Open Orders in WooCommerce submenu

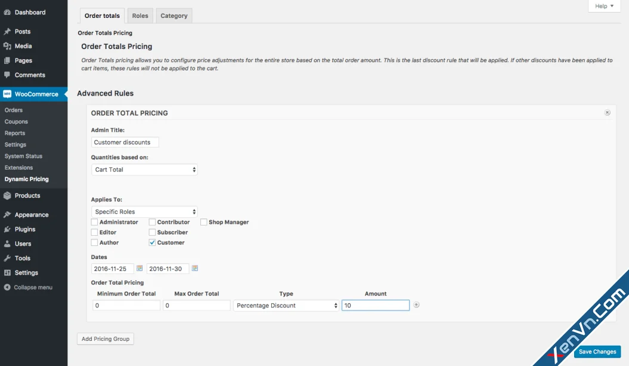(14, 110)
